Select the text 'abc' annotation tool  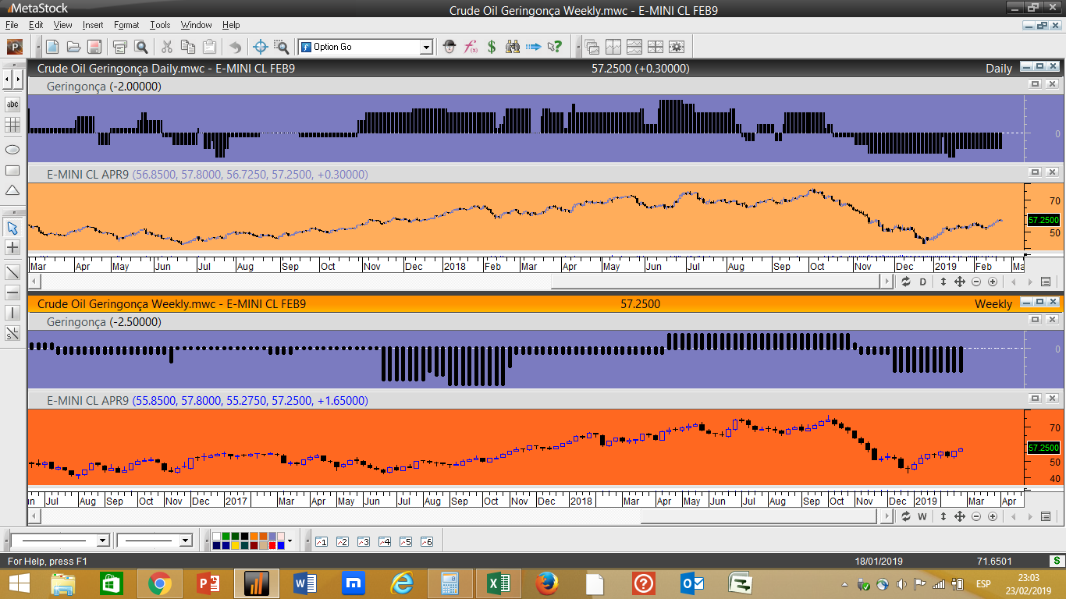(12, 104)
